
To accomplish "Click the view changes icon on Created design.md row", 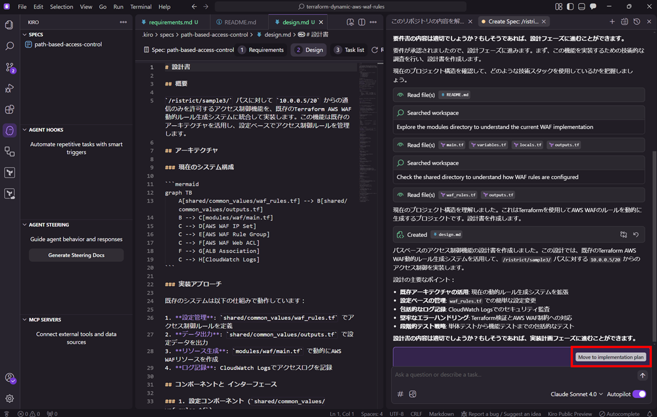I will pos(623,235).
